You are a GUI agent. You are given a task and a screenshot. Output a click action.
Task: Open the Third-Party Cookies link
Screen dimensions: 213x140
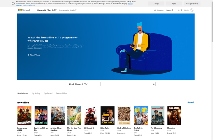tap(29, 5)
